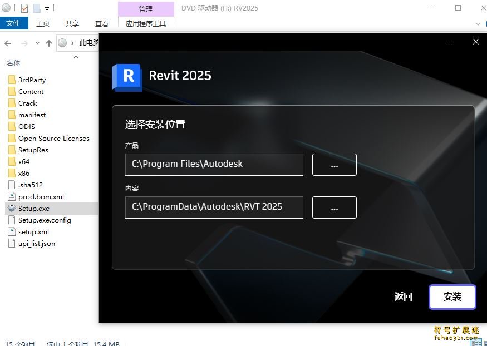
Task: Select the Content folder name
Action: point(31,92)
